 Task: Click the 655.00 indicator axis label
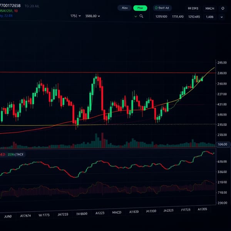222,162
